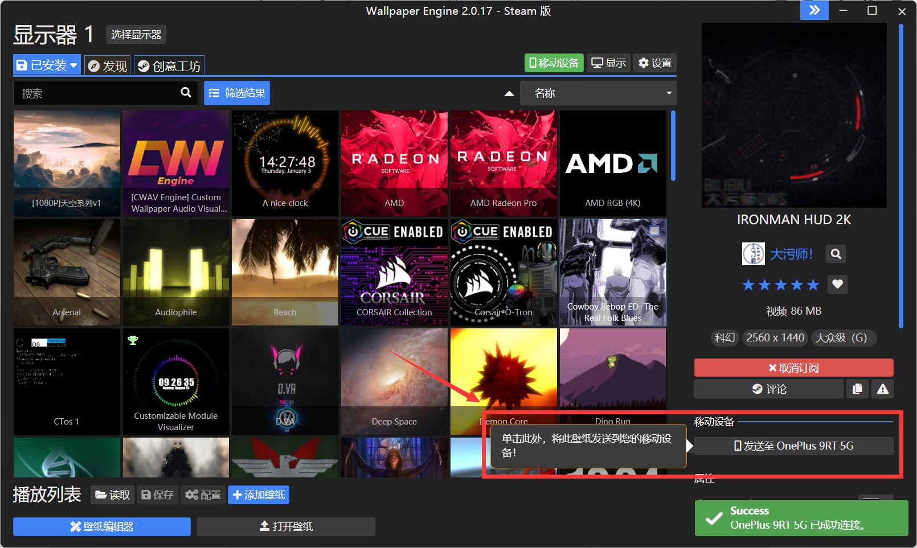Open 评论 comments
This screenshot has height=548, width=917.
(x=769, y=389)
